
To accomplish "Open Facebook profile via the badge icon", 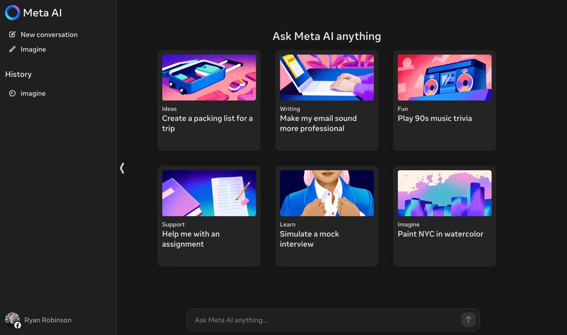I will click(18, 326).
